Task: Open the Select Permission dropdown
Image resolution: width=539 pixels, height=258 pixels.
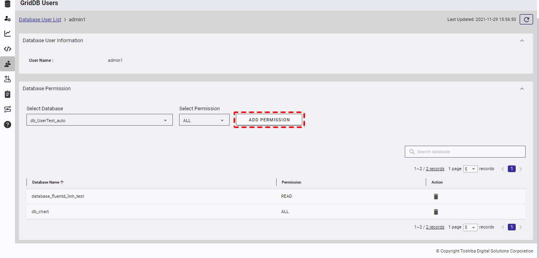Action: tap(204, 120)
